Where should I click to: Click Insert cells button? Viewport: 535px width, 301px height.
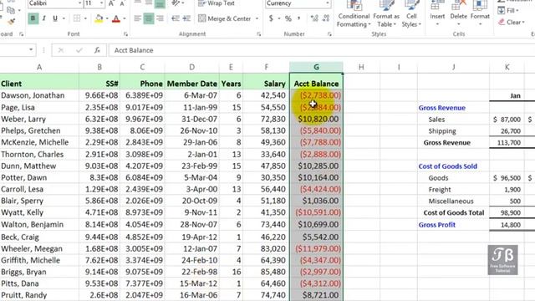click(x=437, y=14)
